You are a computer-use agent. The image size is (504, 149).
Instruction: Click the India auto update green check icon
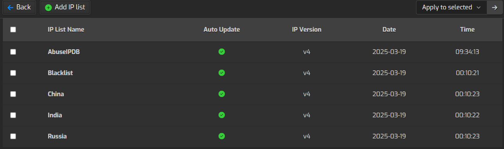222,115
